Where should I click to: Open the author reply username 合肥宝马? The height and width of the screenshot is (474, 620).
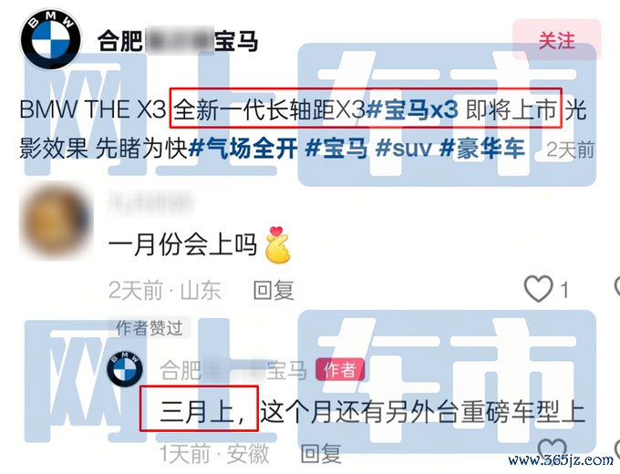click(233, 370)
